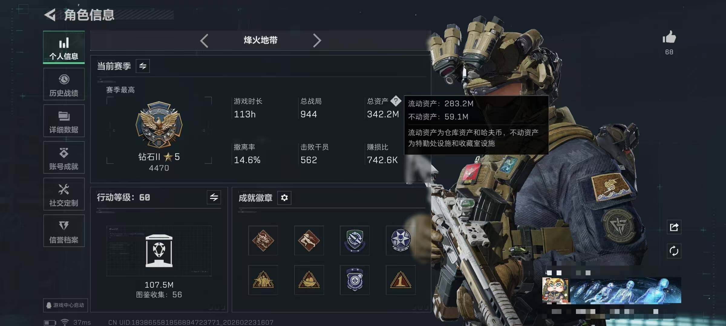Image resolution: width=726 pixels, height=326 pixels.
Task: Like the profile with thumbs-up icon
Action: 669,37
